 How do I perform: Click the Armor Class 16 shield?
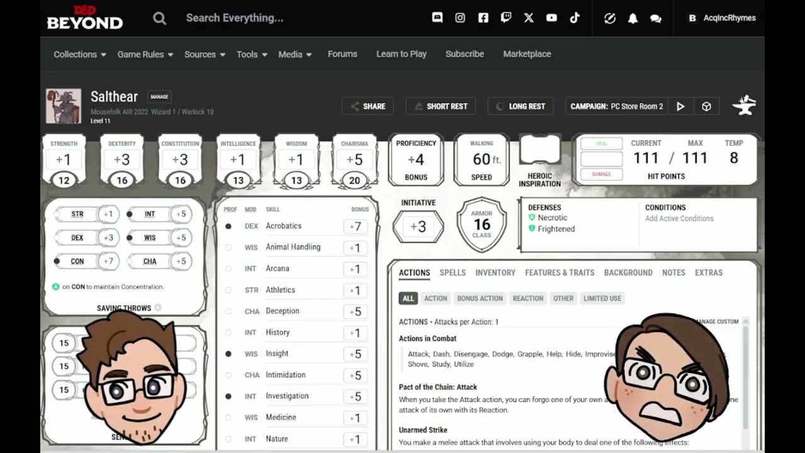482,225
